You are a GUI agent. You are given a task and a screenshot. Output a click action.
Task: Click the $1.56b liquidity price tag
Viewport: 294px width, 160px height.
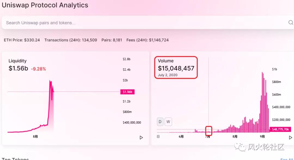click(x=127, y=92)
